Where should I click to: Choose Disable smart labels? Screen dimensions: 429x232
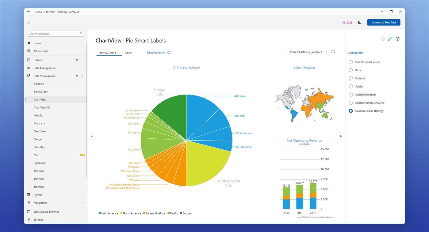click(x=350, y=62)
